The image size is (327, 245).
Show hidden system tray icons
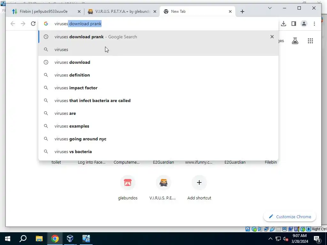(x=270, y=239)
